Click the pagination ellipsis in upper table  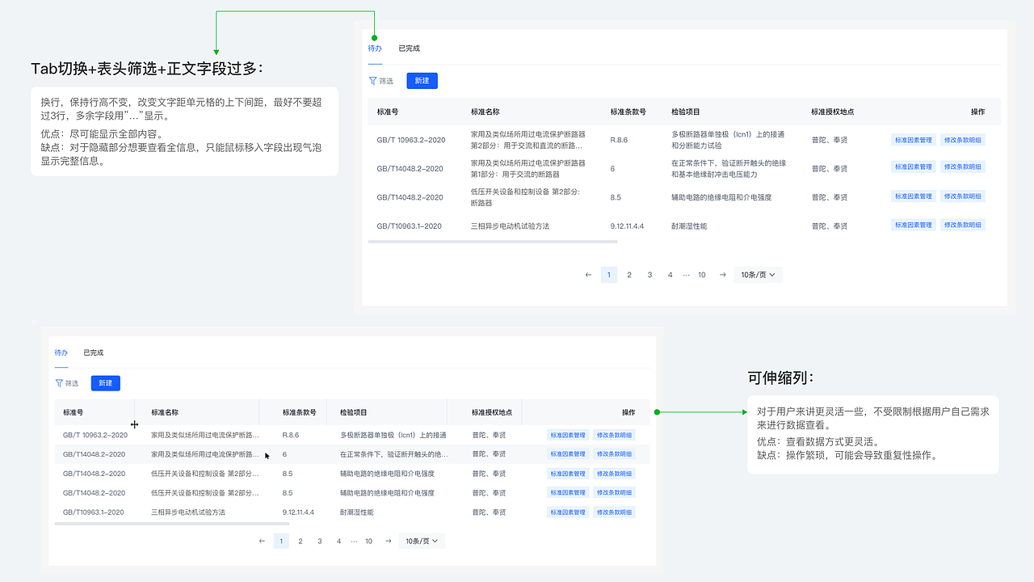(x=686, y=275)
